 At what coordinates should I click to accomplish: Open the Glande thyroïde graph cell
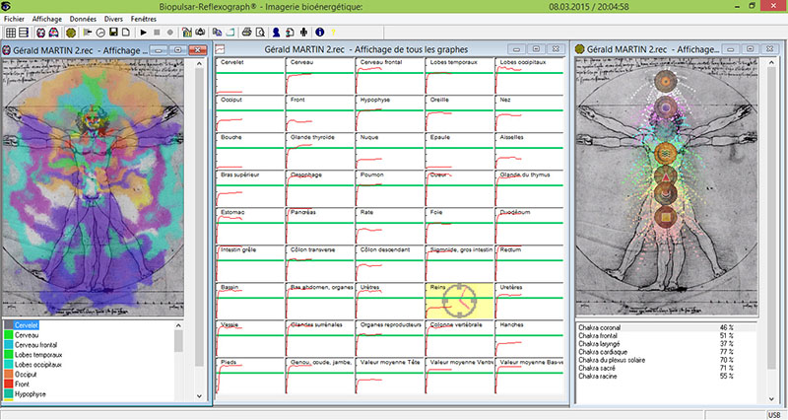pos(320,148)
